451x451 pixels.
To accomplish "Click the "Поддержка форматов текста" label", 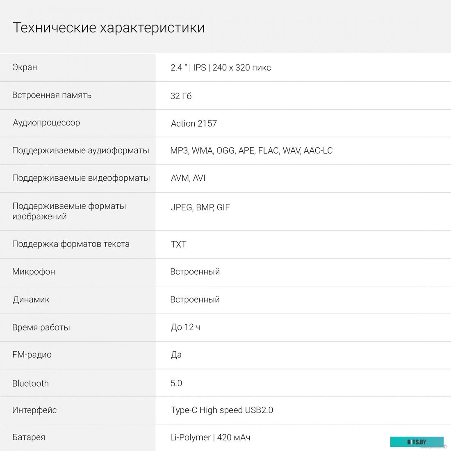I will click(71, 244).
